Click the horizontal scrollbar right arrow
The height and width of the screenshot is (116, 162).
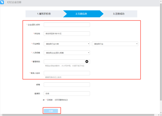click(159, 115)
